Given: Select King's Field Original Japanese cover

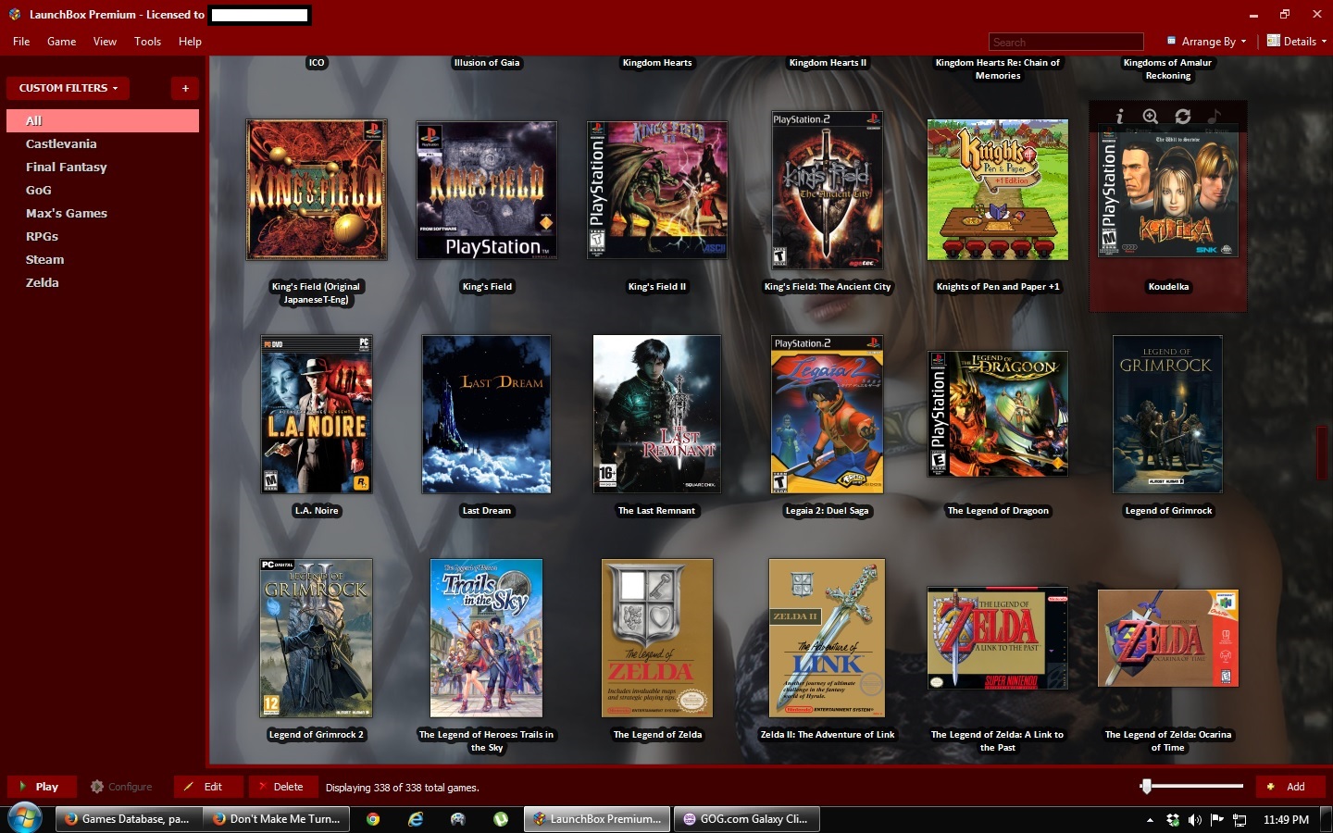Looking at the screenshot, I should pyautogui.click(x=317, y=190).
